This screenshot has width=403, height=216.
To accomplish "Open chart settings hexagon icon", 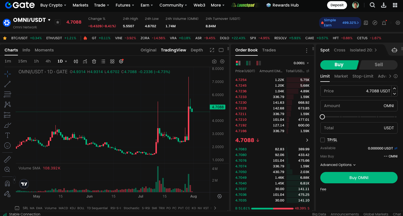I will 222,61.
